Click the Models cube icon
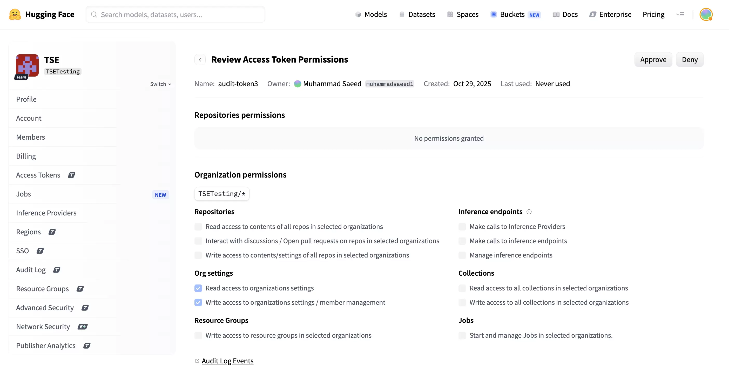729x380 pixels. tap(358, 15)
